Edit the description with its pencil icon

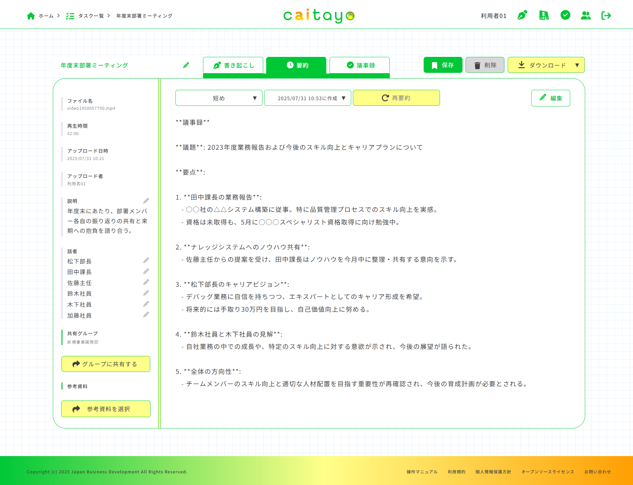pyautogui.click(x=146, y=201)
